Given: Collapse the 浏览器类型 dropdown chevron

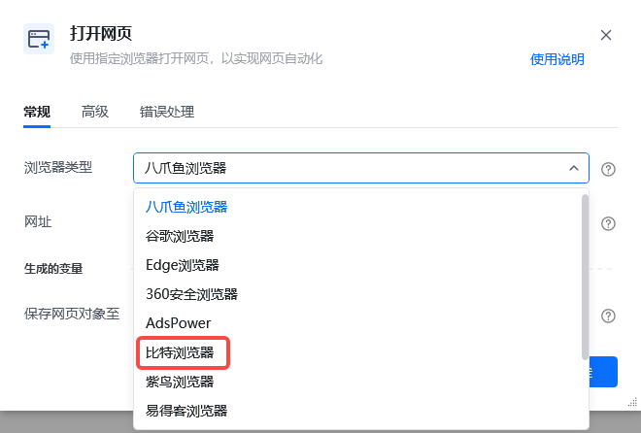Looking at the screenshot, I should pyautogui.click(x=574, y=168).
